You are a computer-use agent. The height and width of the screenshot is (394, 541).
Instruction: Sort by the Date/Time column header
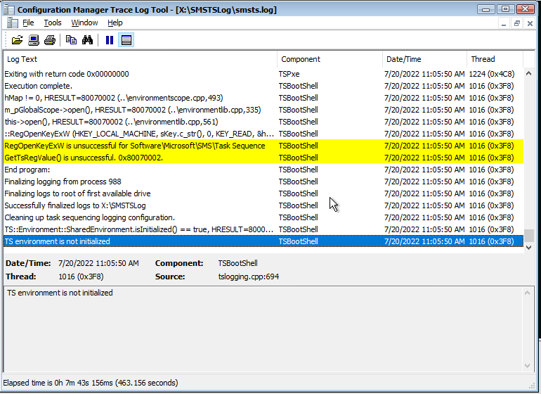[425, 59]
